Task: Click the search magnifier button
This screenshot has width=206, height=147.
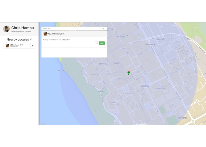Action: pyautogui.click(x=103, y=28)
